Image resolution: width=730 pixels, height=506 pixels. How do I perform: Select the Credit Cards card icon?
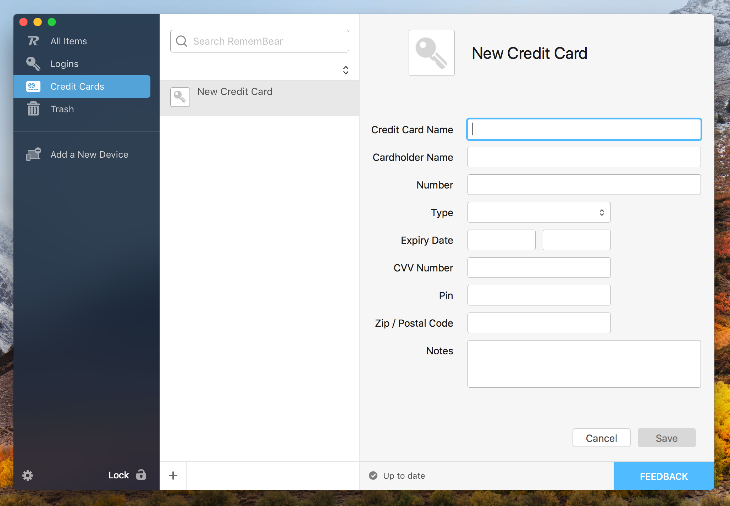click(x=33, y=86)
